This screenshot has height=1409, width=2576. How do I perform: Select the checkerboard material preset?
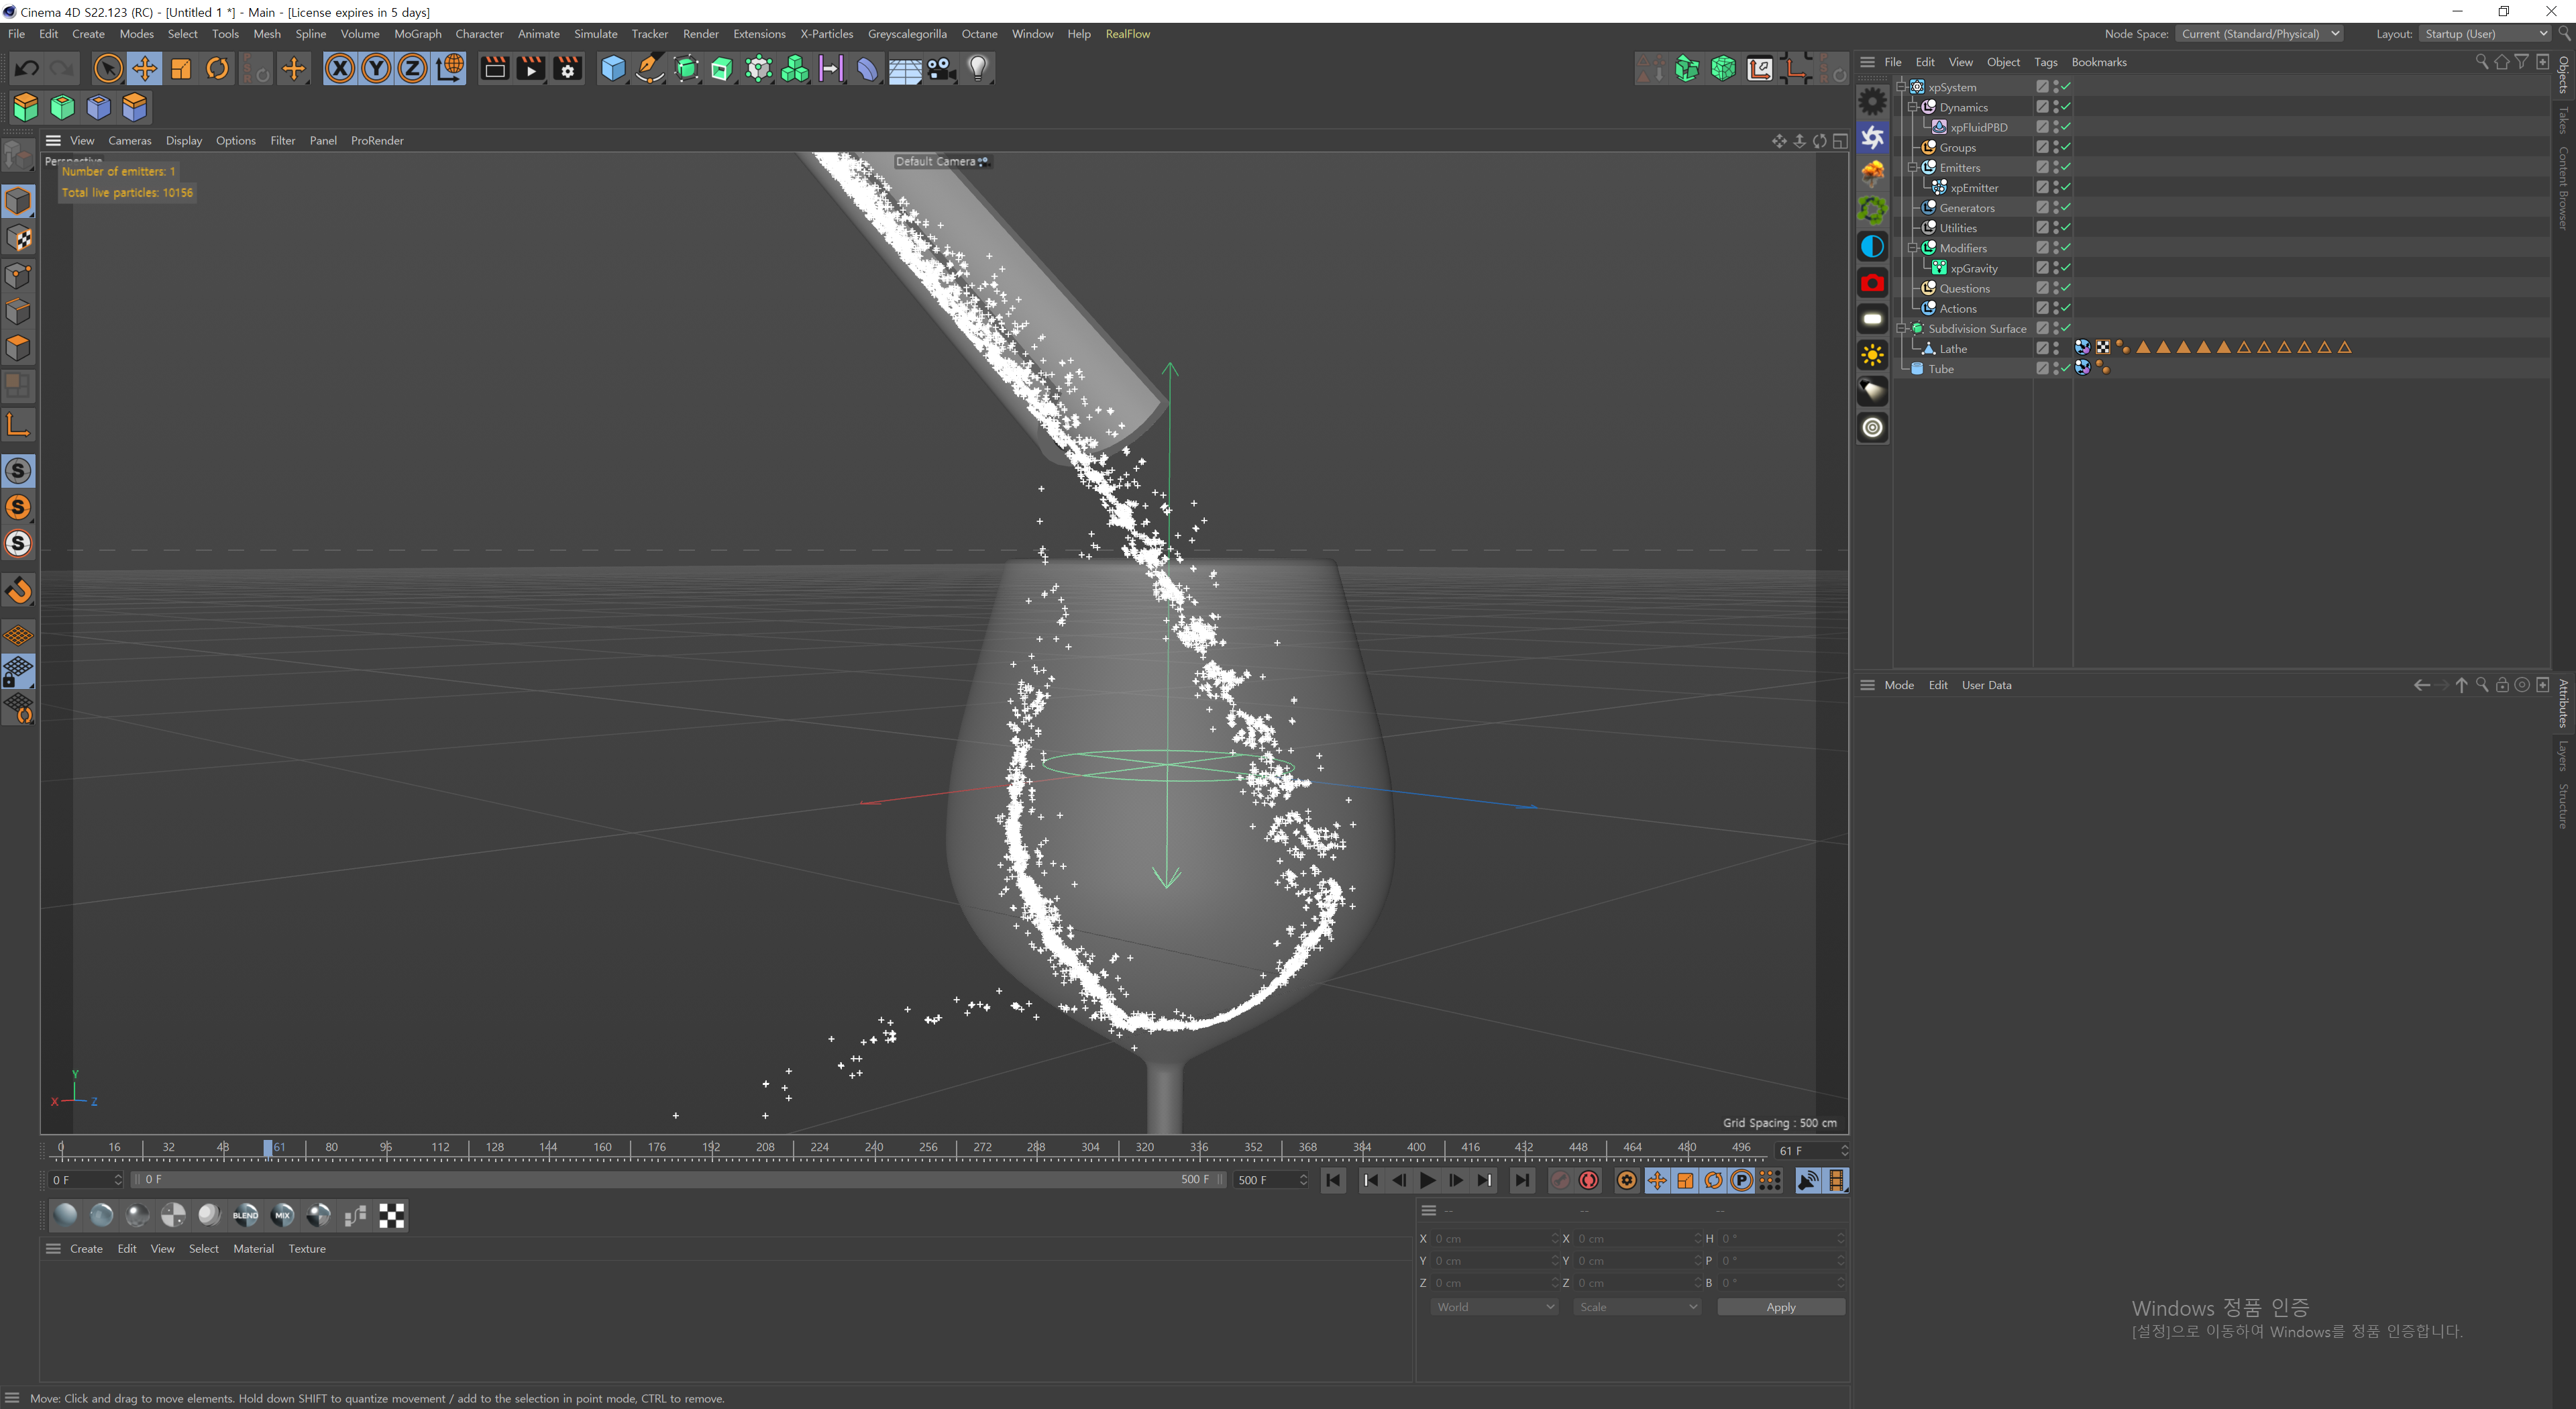pyautogui.click(x=392, y=1216)
